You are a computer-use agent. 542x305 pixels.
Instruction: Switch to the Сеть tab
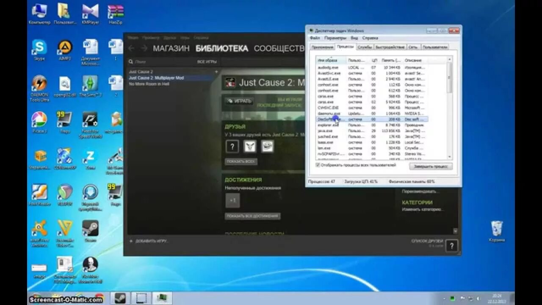(x=413, y=47)
